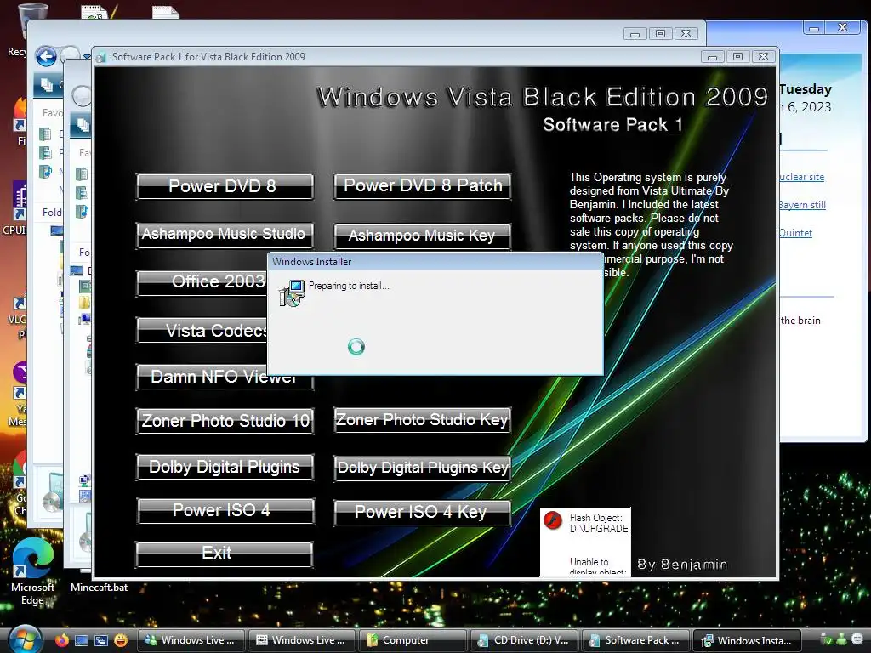Click the Windows Installer dialog title bar
This screenshot has width=871, height=653.
click(x=435, y=262)
